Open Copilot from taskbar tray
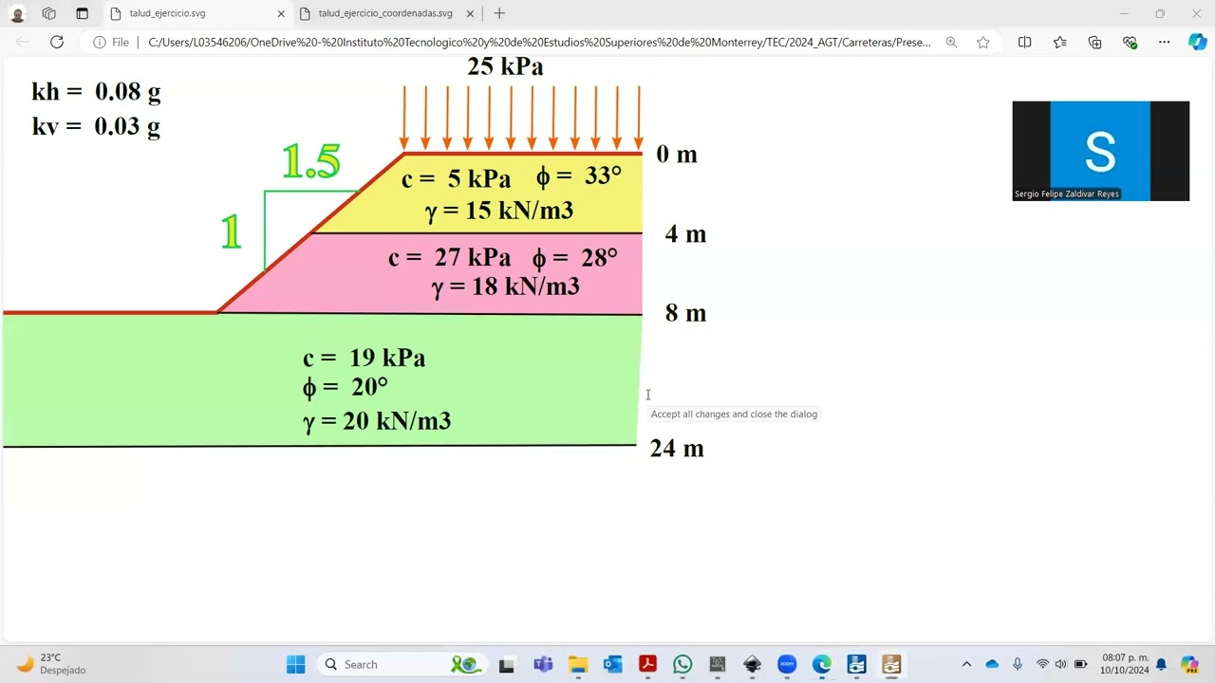Image resolution: width=1215 pixels, height=683 pixels. click(x=1189, y=664)
